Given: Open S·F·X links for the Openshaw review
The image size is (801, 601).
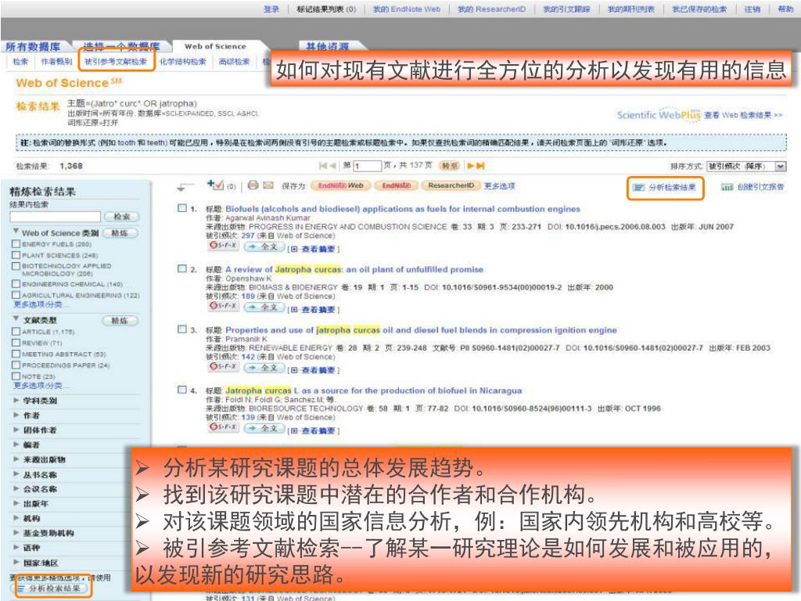Looking at the screenshot, I should coord(223,306).
